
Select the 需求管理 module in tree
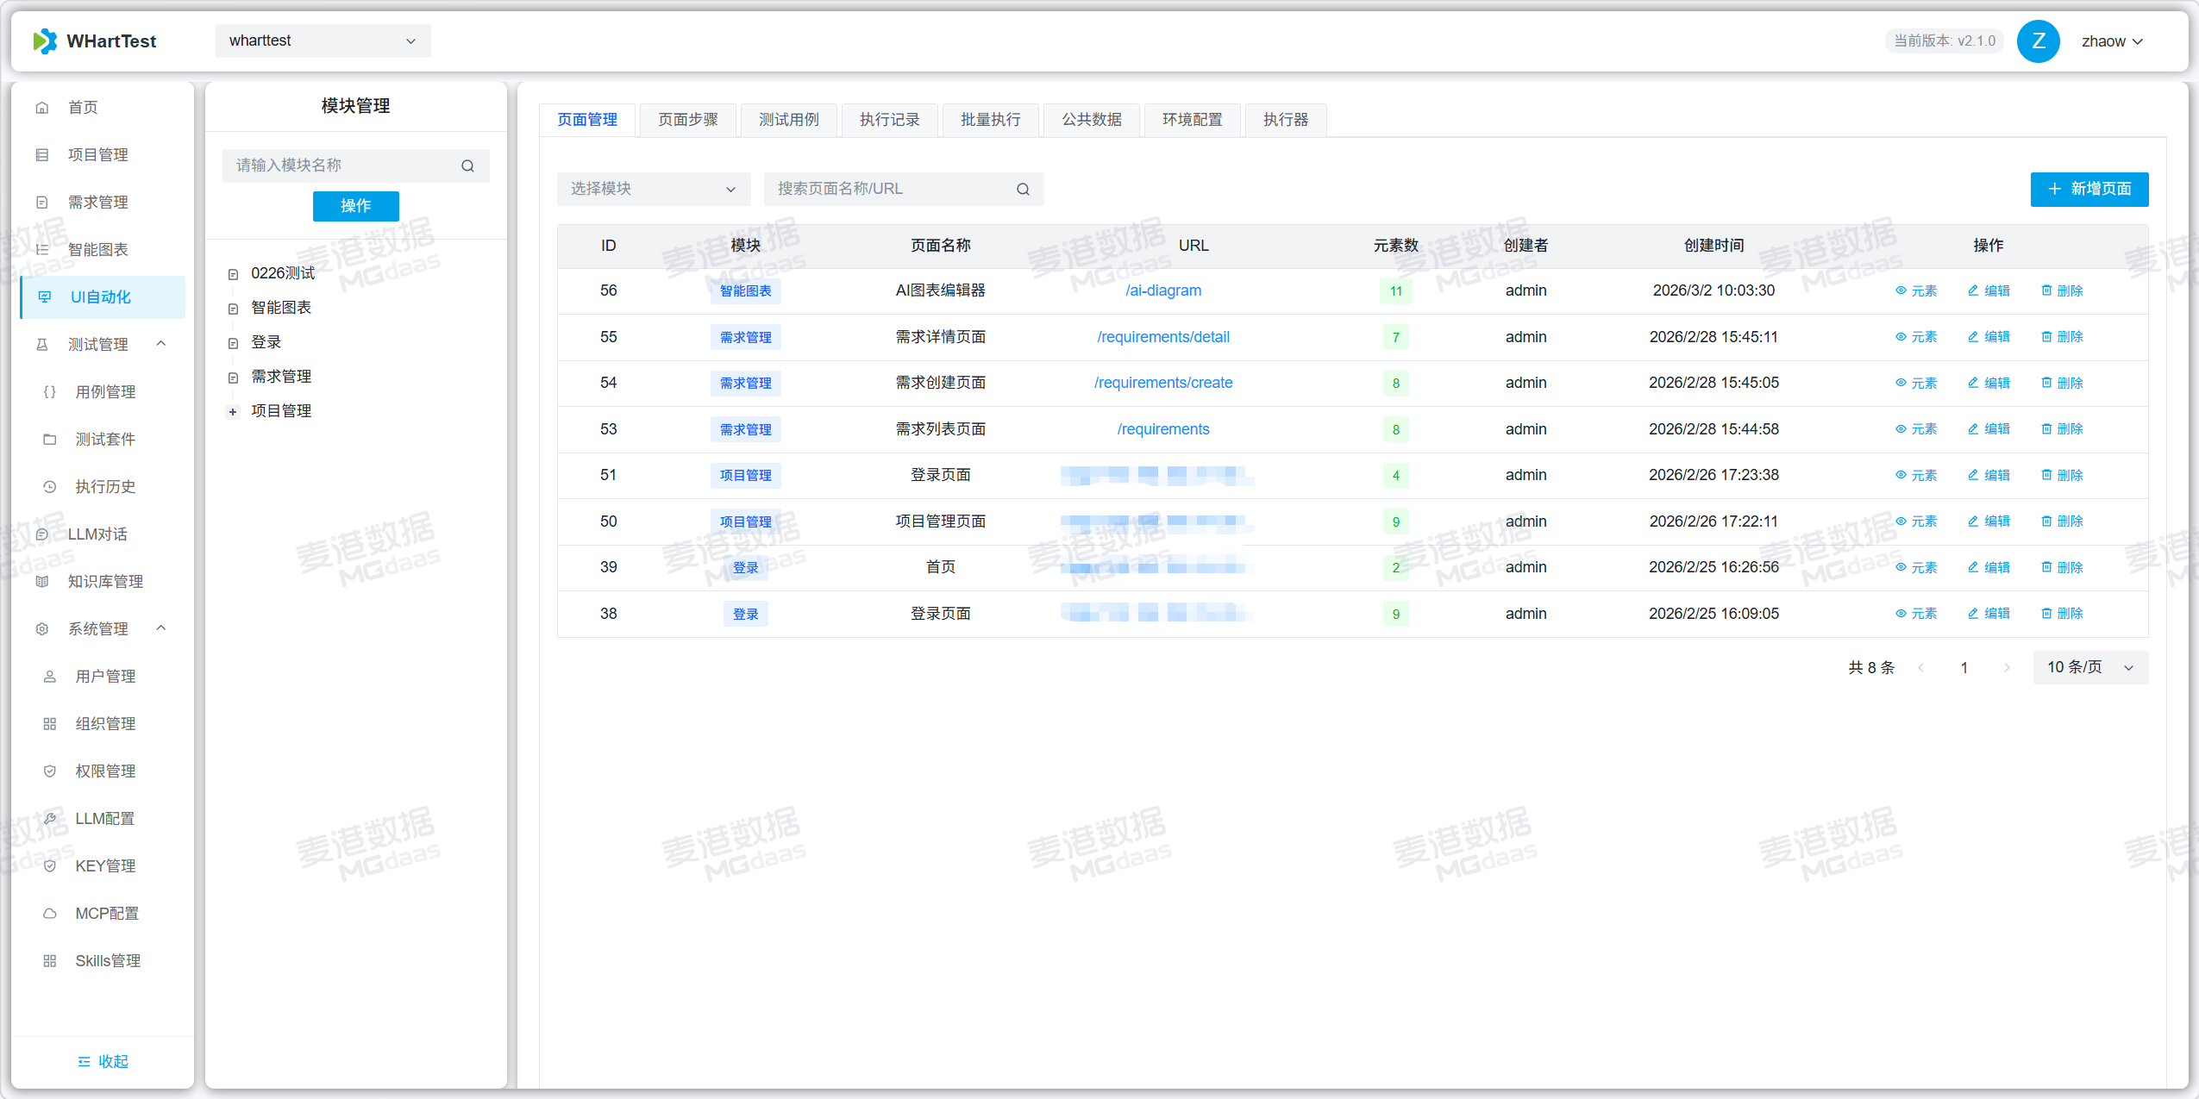281,377
